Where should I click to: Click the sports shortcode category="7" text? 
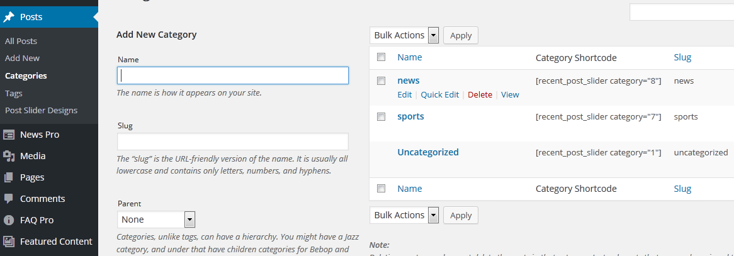point(598,116)
